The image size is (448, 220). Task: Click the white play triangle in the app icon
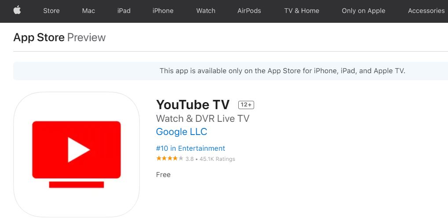click(78, 149)
